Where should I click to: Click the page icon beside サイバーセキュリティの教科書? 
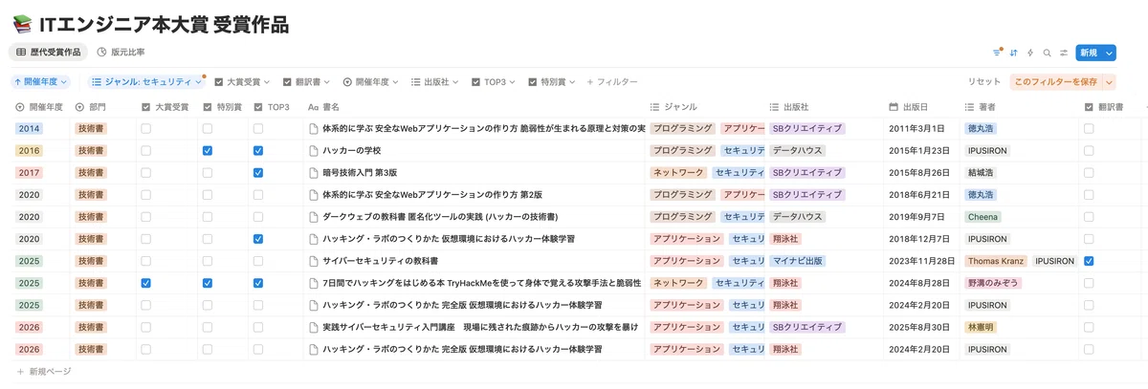point(314,261)
